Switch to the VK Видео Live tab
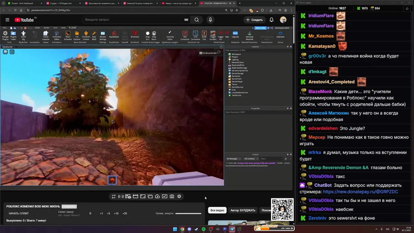This screenshot has height=233, width=414. click(x=63, y=3)
